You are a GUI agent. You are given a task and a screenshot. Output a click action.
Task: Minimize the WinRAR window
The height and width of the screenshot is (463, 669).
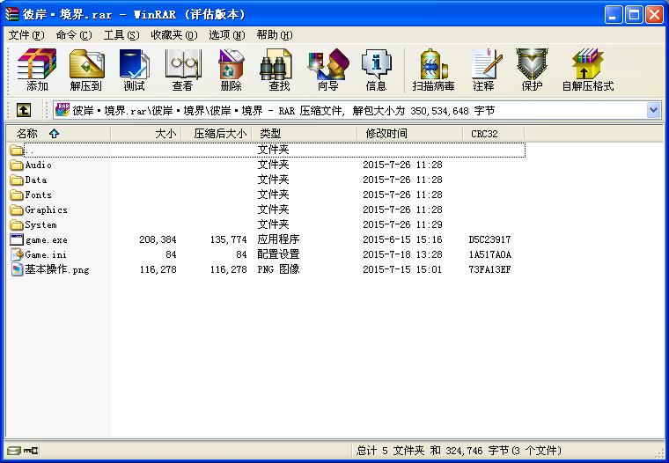(x=614, y=14)
